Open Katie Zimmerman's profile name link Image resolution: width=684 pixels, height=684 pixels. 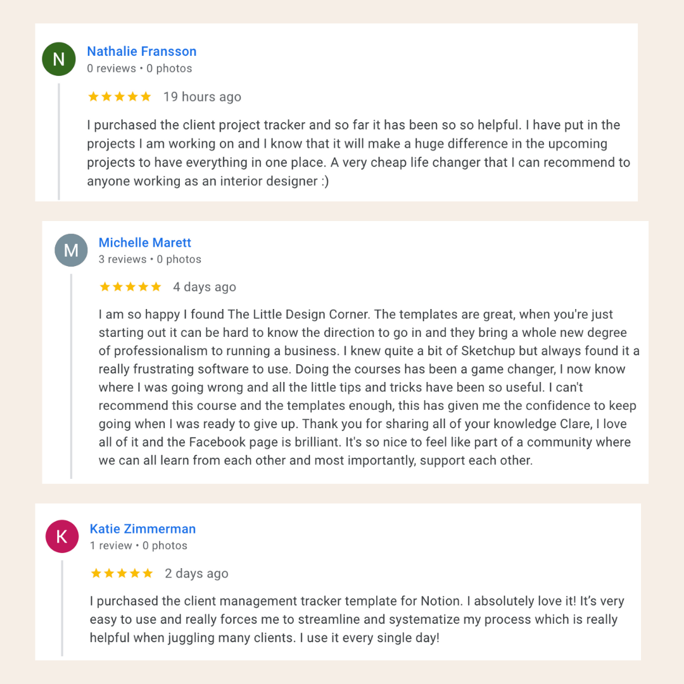coord(142,529)
